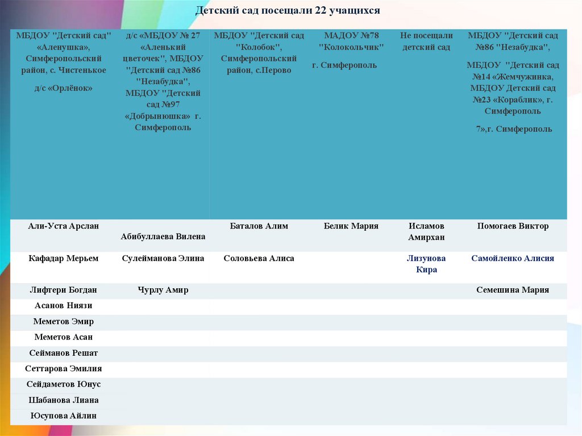
Task: Select the cell "Исламов Амирхан"
Action: point(426,231)
